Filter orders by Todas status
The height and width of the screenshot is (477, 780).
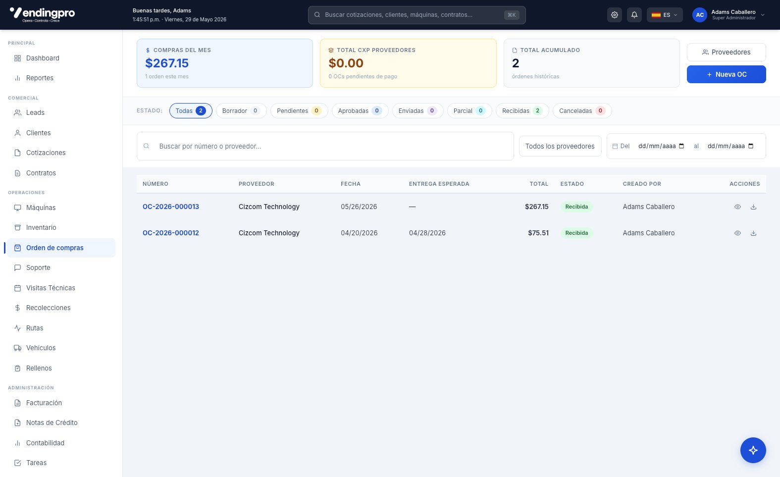[191, 111]
